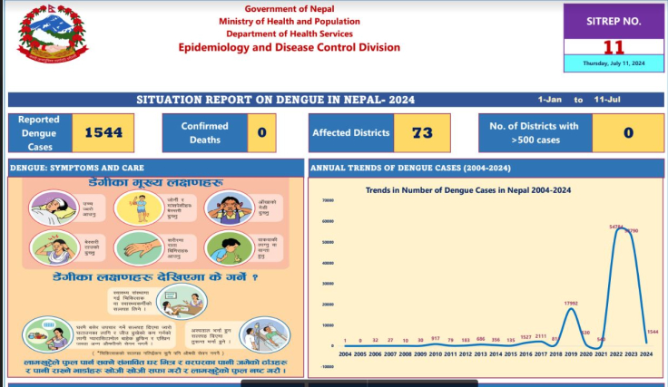Select the 54784 data label on the 2022 peak
Image resolution: width=668 pixels, height=387 pixels.
click(616, 227)
